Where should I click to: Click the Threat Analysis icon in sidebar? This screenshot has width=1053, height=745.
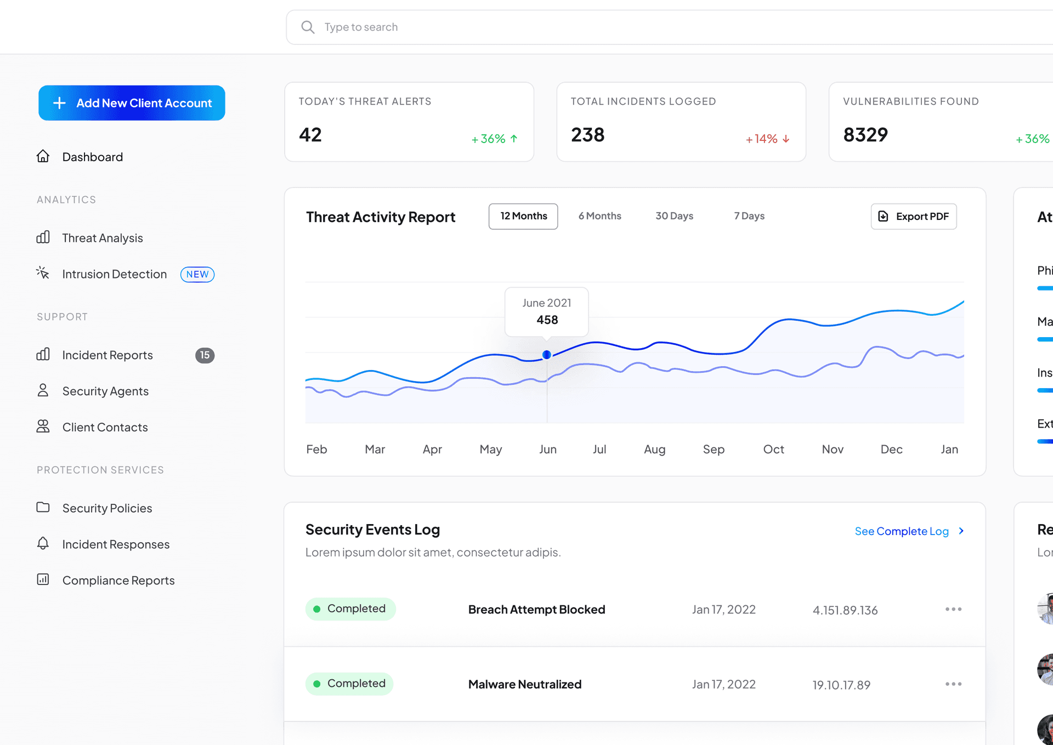click(x=44, y=238)
